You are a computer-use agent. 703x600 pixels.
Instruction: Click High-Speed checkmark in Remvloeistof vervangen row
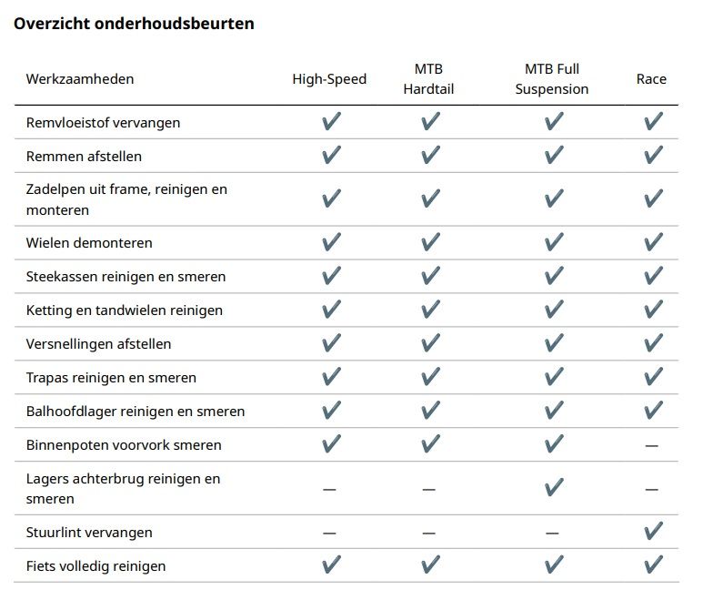(331, 122)
